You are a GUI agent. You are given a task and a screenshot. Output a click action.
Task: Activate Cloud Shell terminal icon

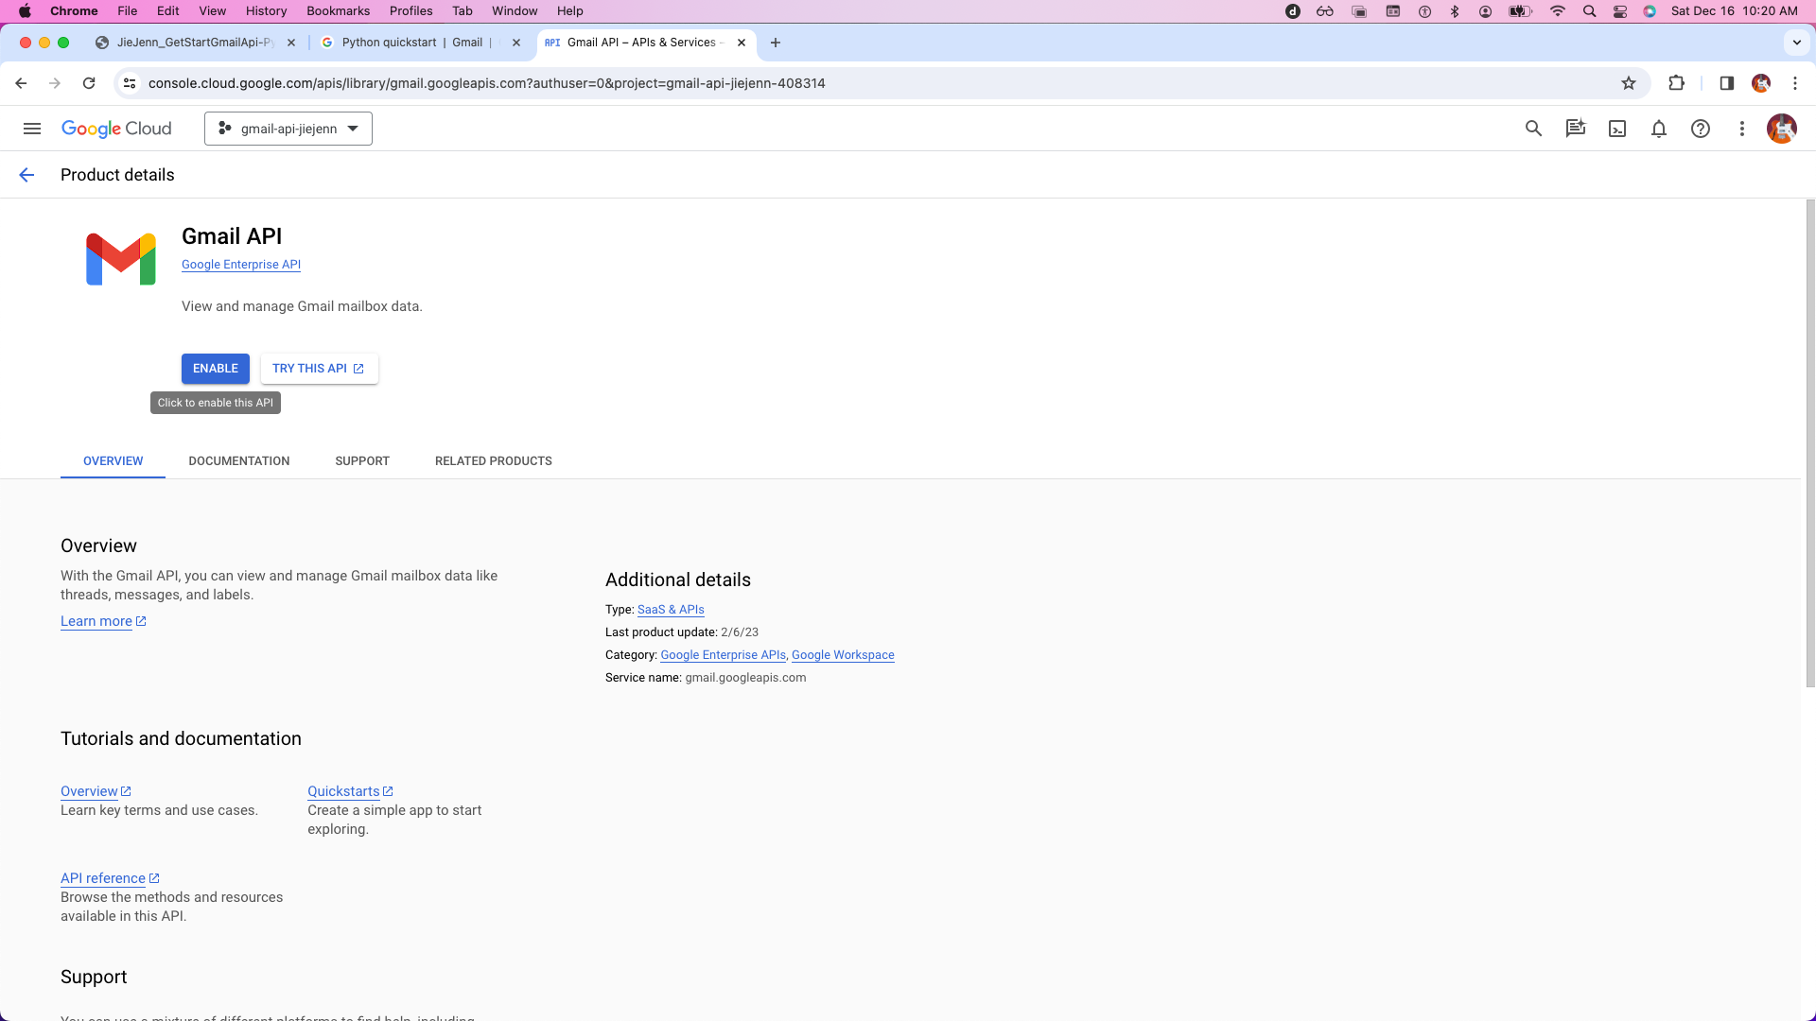[1617, 129]
